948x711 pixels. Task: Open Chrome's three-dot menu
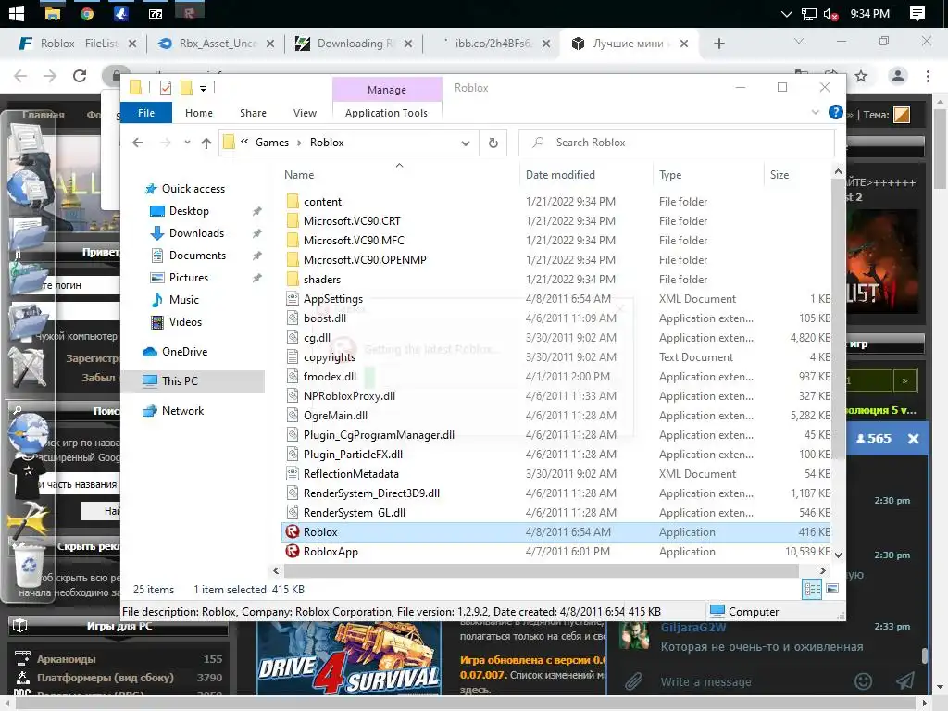coord(928,76)
